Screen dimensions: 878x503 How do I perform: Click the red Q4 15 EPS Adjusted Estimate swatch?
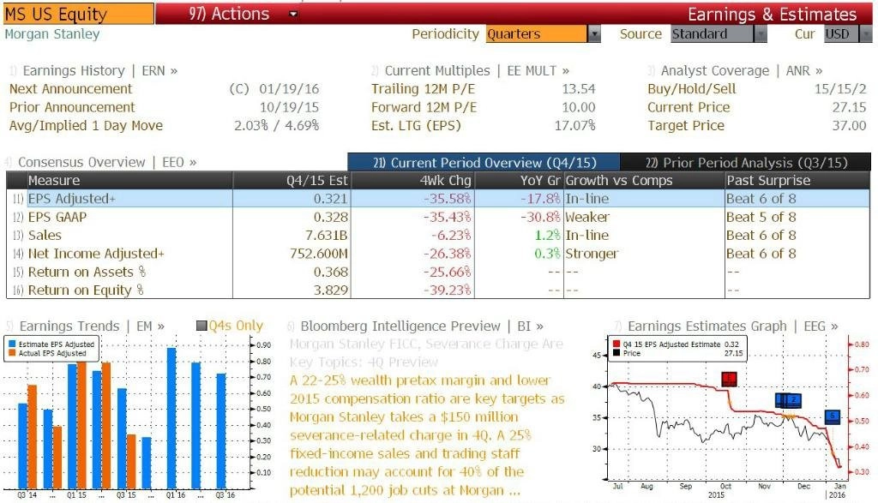(616, 344)
